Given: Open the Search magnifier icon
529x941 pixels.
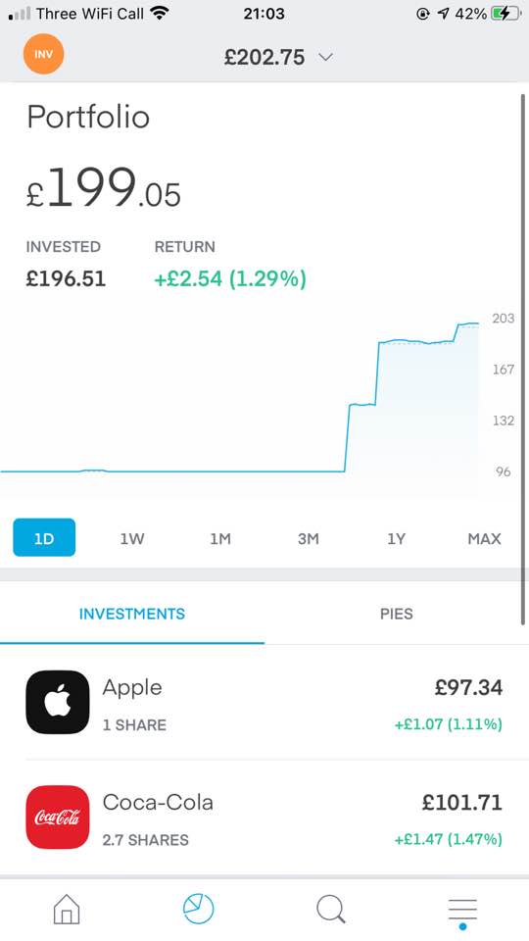Looking at the screenshot, I should 331,910.
